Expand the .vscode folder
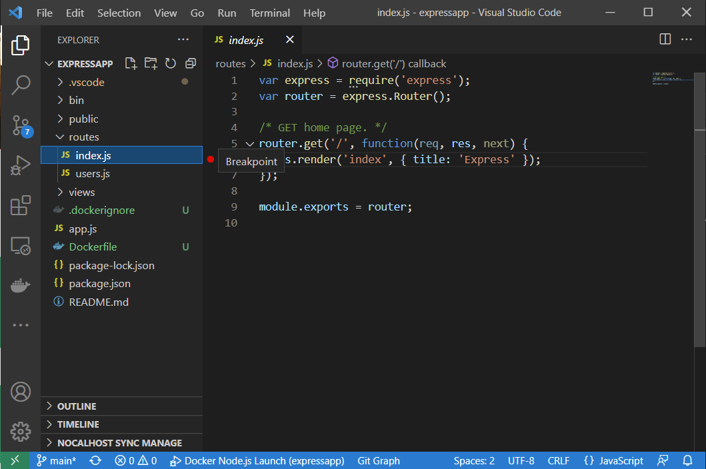Viewport: 706px width, 469px height. pyautogui.click(x=61, y=82)
